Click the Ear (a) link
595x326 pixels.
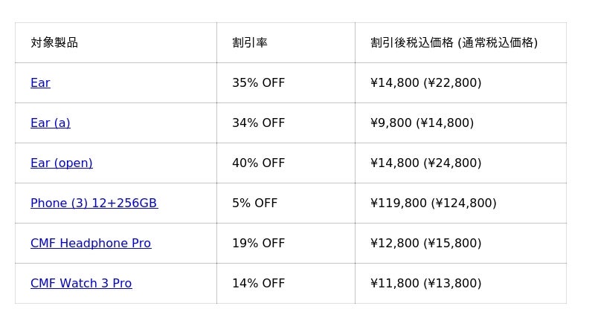pyautogui.click(x=51, y=123)
